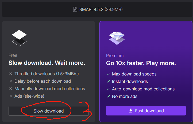Click the file icon beside SMAPI 4.5.2
This screenshot has height=124, width=193.
[75, 10]
